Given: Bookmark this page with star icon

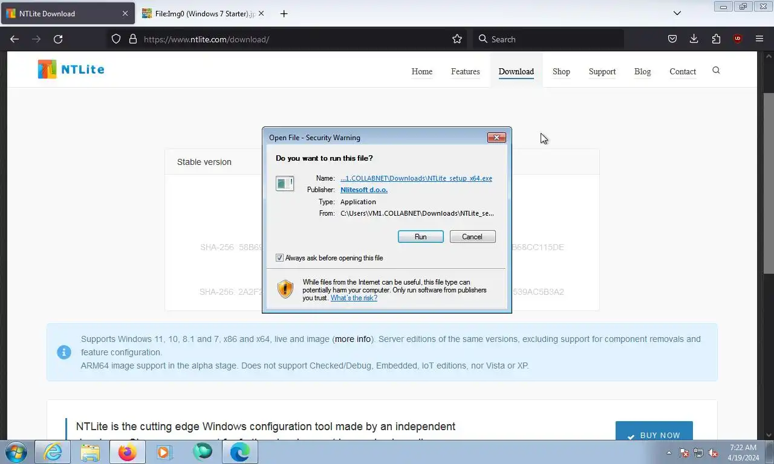Looking at the screenshot, I should (x=457, y=39).
